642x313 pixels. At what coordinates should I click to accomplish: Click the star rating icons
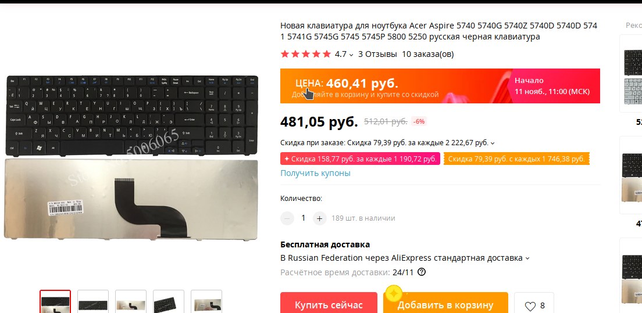(x=305, y=54)
